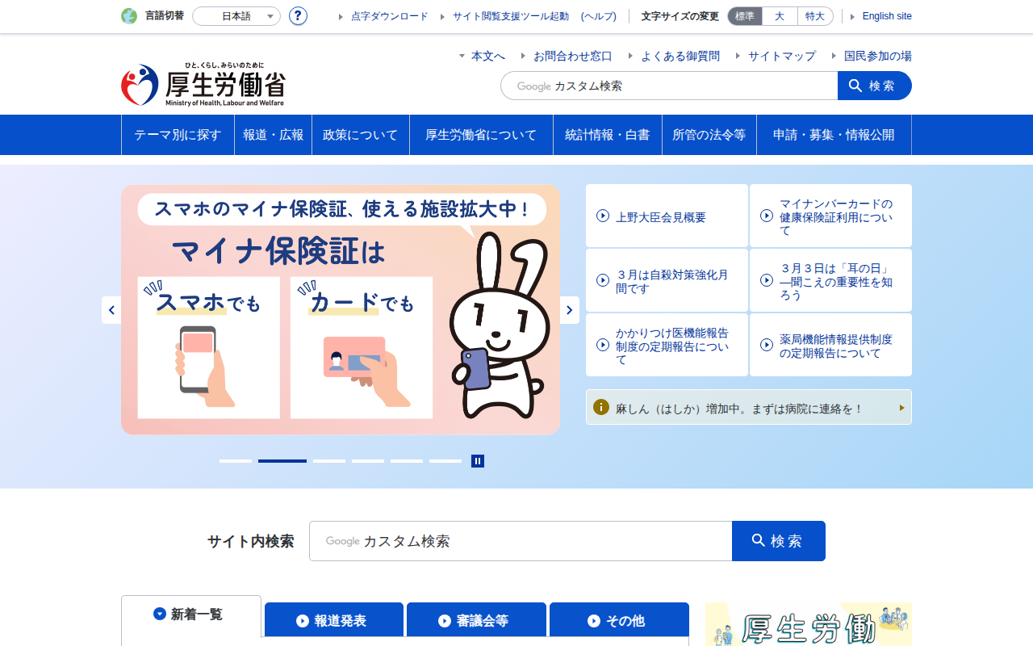Click the arrow icon beside 薬局機能情報提供制度
This screenshot has height=646, width=1033.
click(x=767, y=345)
